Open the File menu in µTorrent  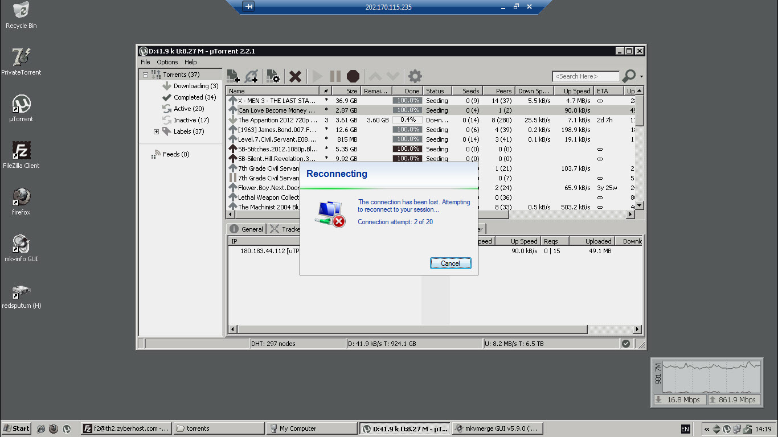coord(145,62)
